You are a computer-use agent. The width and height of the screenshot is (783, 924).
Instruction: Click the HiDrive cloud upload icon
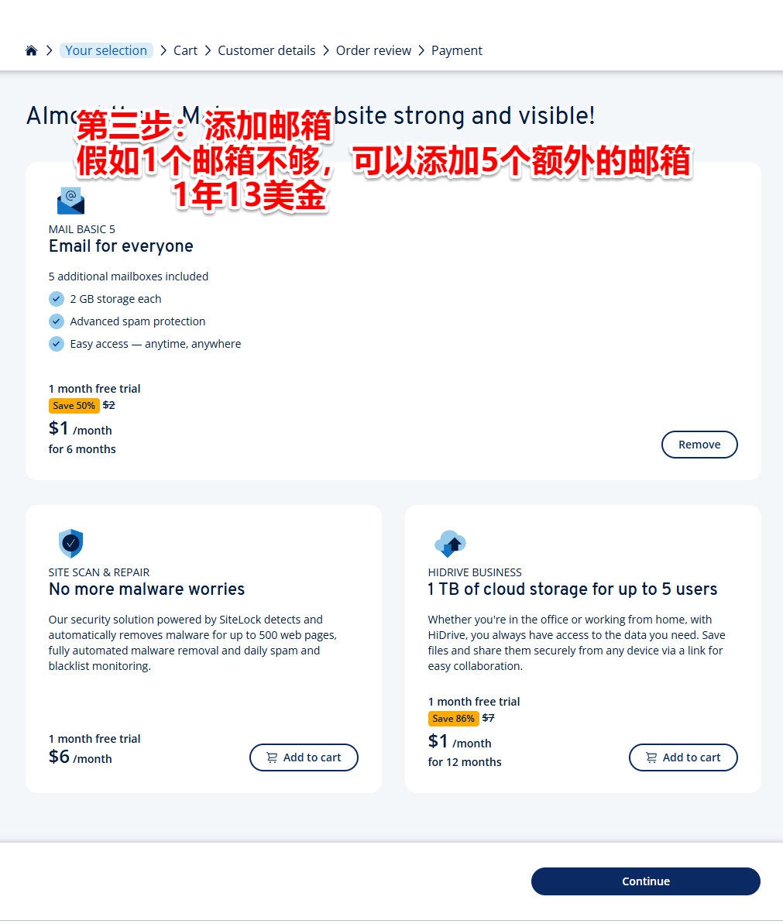pyautogui.click(x=450, y=543)
